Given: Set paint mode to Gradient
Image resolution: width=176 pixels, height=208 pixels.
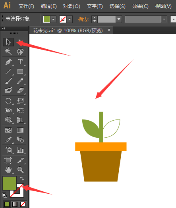Looking at the screenshot, I should click(x=15, y=204).
